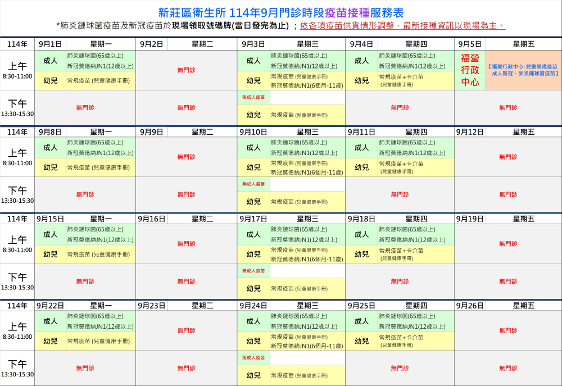Select the 9月15日 date cell
Image resolution: width=562 pixels, height=386 pixels.
coord(50,219)
